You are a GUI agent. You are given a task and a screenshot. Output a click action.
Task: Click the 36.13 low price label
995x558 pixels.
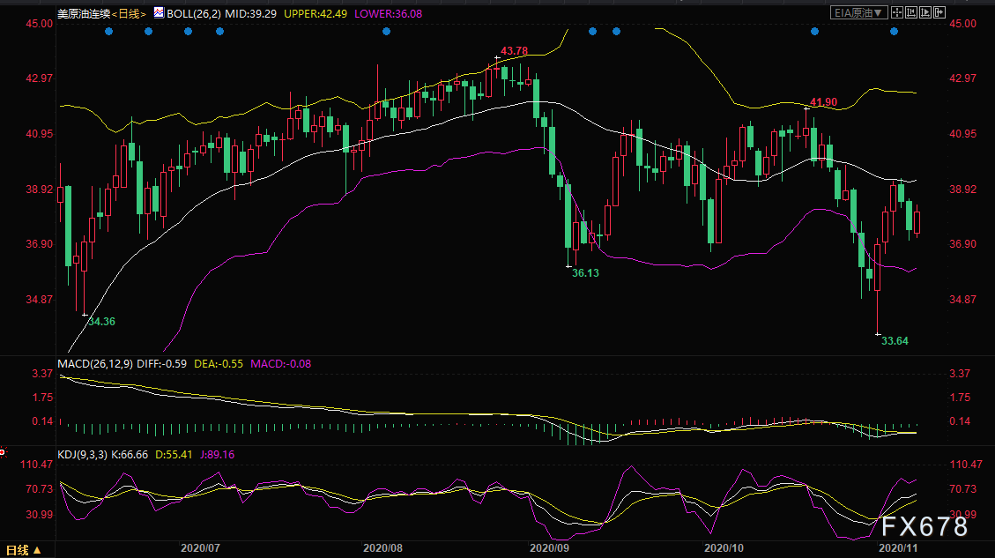(585, 273)
